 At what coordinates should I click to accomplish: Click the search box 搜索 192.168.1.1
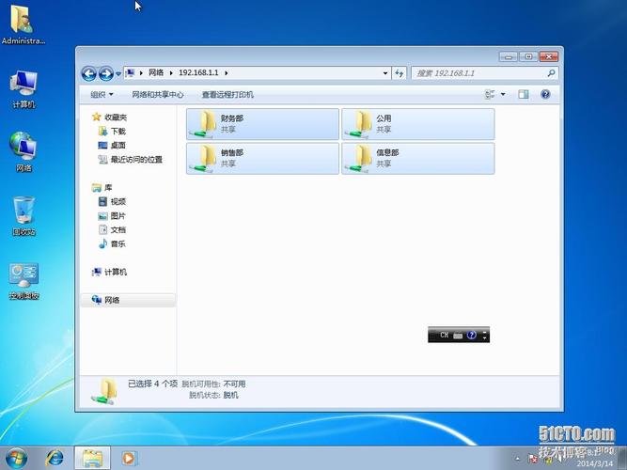pos(479,73)
